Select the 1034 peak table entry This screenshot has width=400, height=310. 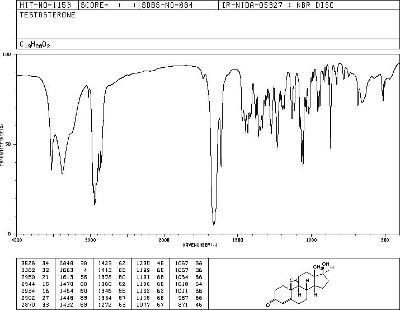click(x=189, y=277)
